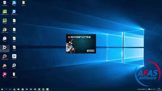Viewport: 162px width, 91px height.
Task: Open the volume control in system tray
Action: (x=147, y=89)
